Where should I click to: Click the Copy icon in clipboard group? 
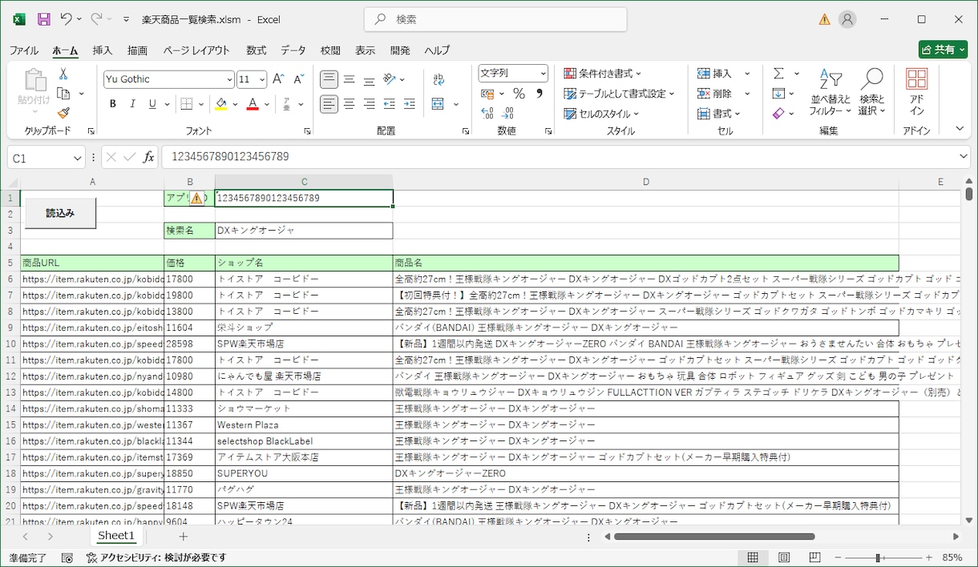[64, 94]
